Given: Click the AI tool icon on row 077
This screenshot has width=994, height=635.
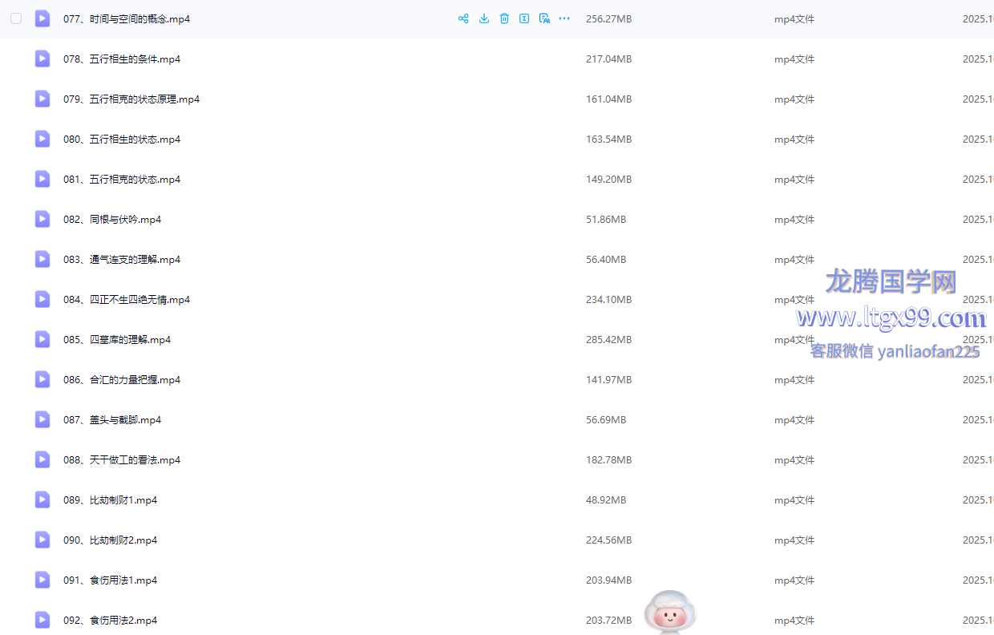Looking at the screenshot, I should [x=544, y=18].
